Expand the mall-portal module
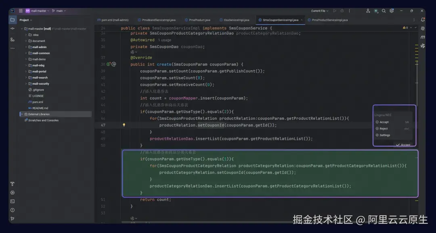 pos(26,71)
